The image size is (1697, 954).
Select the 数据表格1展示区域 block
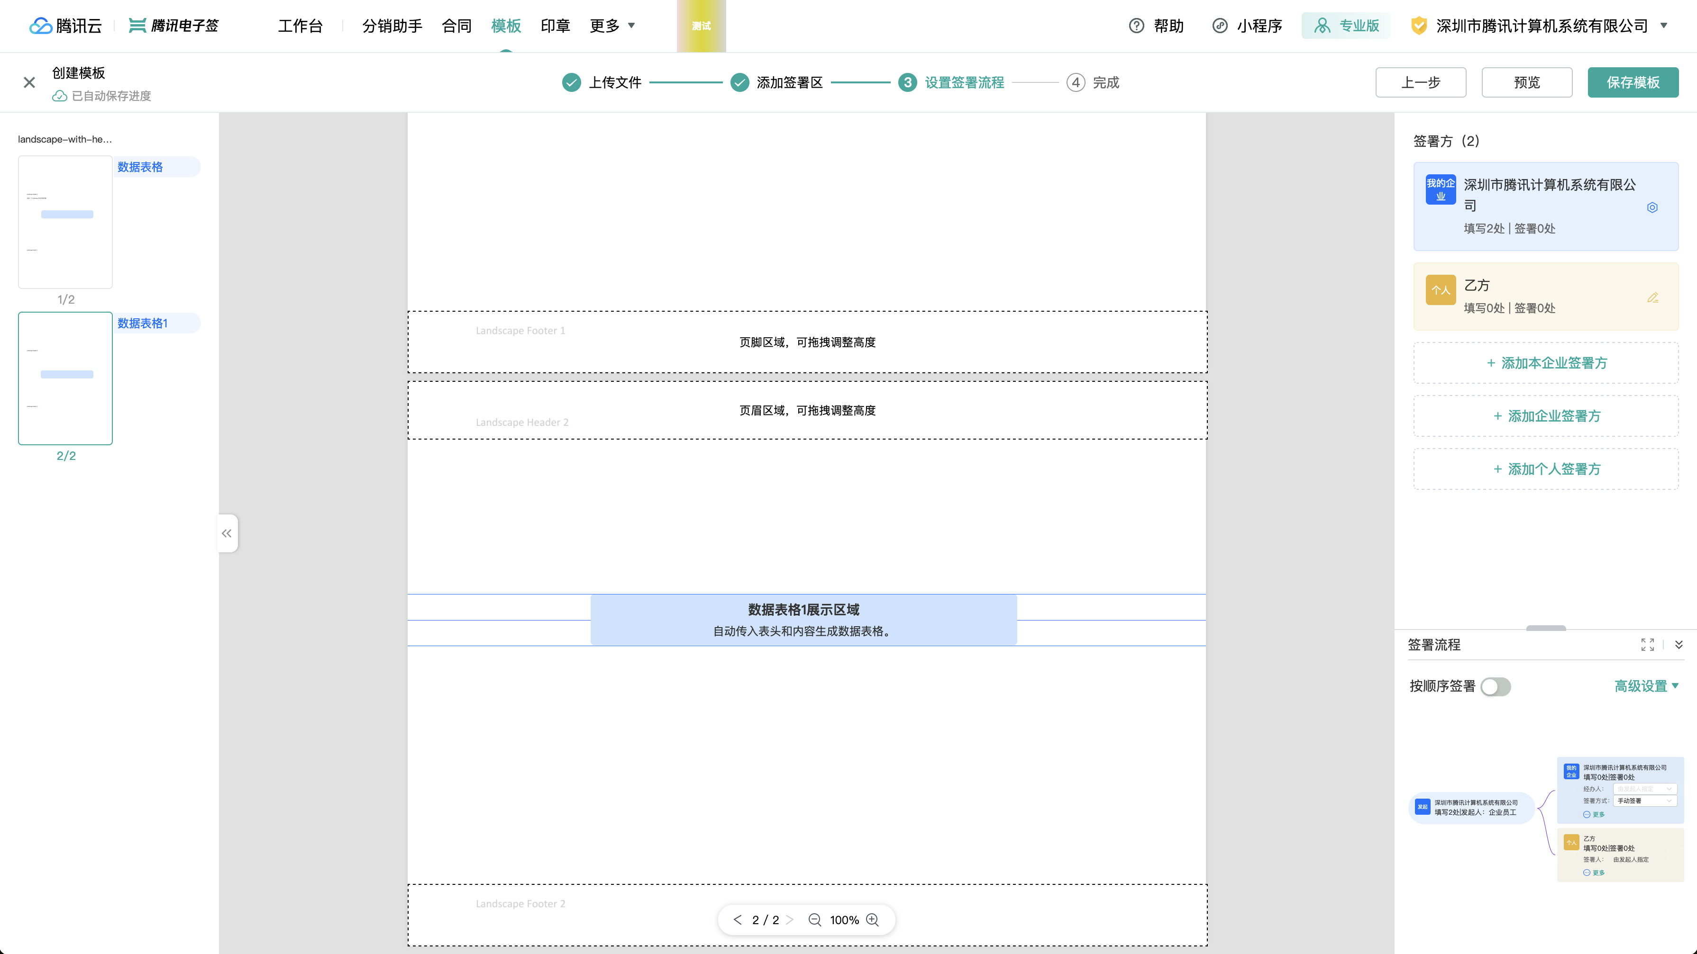803,620
